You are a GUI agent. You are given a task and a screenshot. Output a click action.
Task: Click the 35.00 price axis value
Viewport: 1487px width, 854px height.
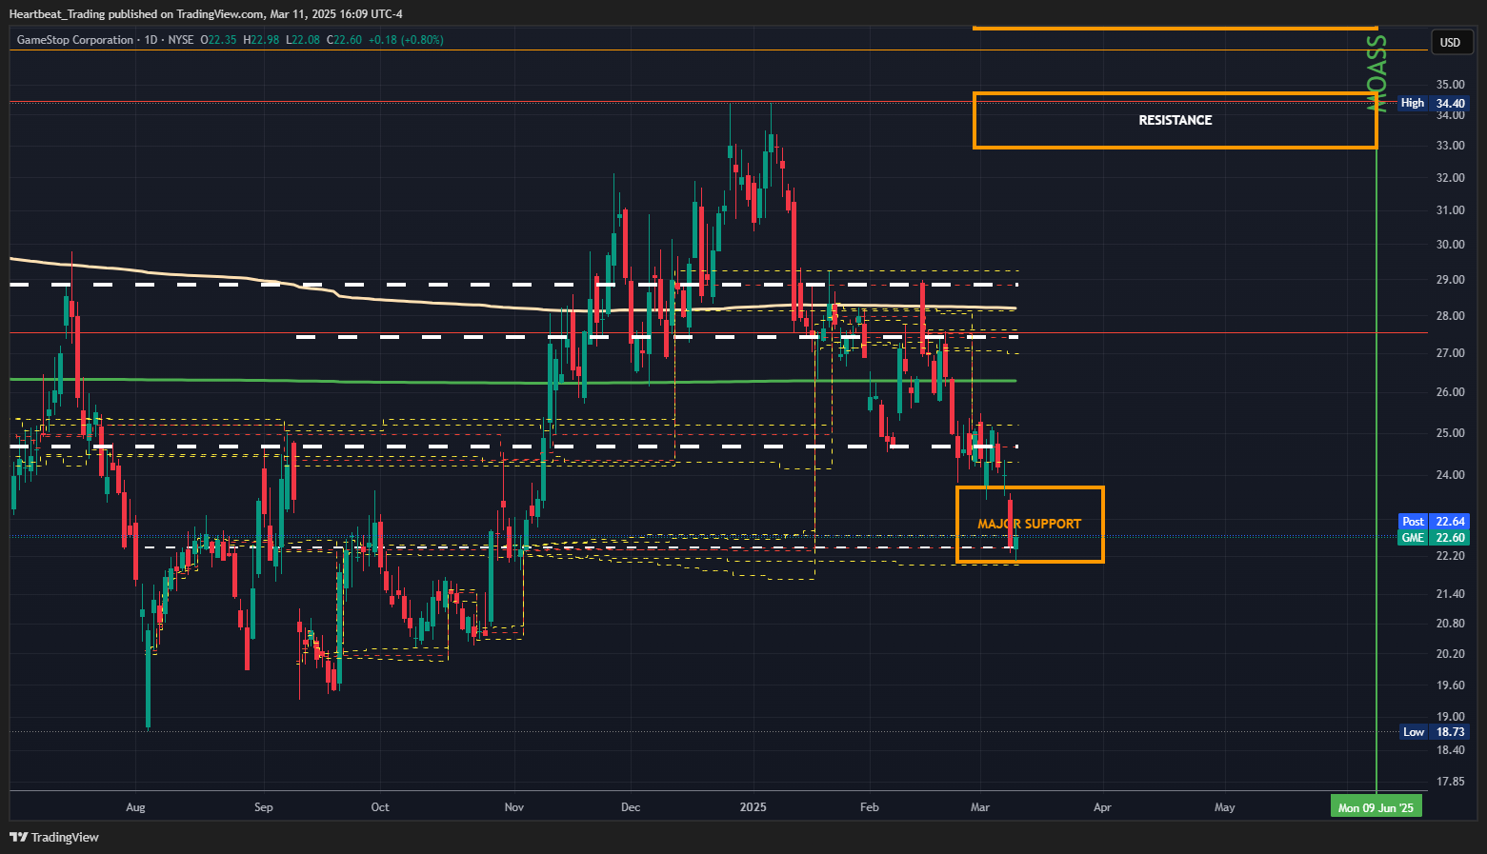coord(1451,85)
